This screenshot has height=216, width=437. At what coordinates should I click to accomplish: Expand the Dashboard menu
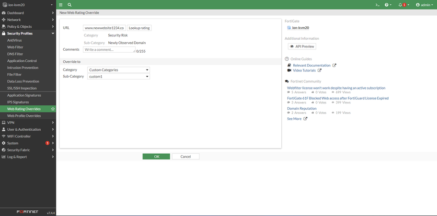[28, 13]
